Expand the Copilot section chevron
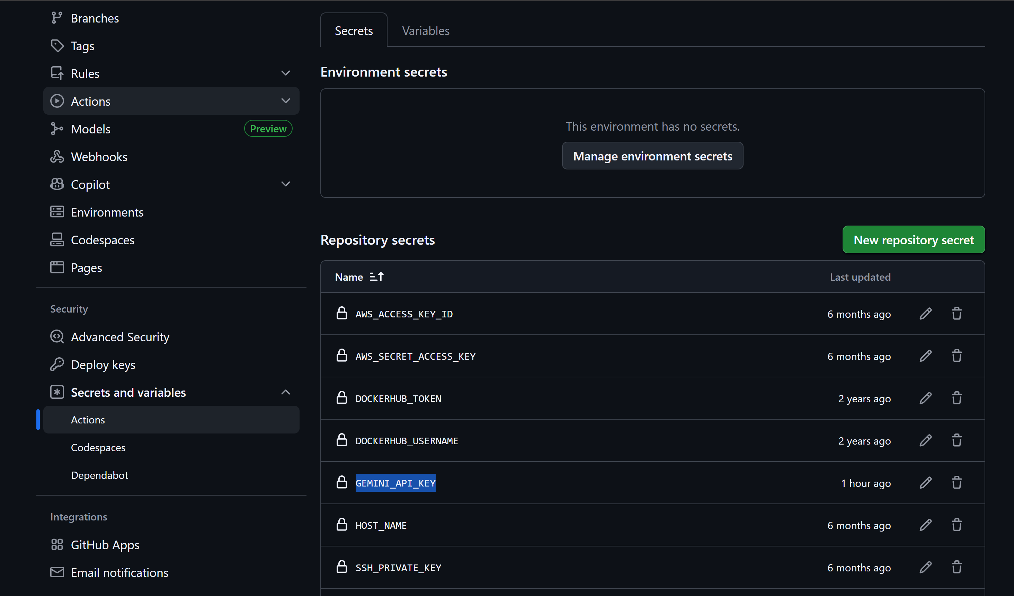 click(x=286, y=184)
